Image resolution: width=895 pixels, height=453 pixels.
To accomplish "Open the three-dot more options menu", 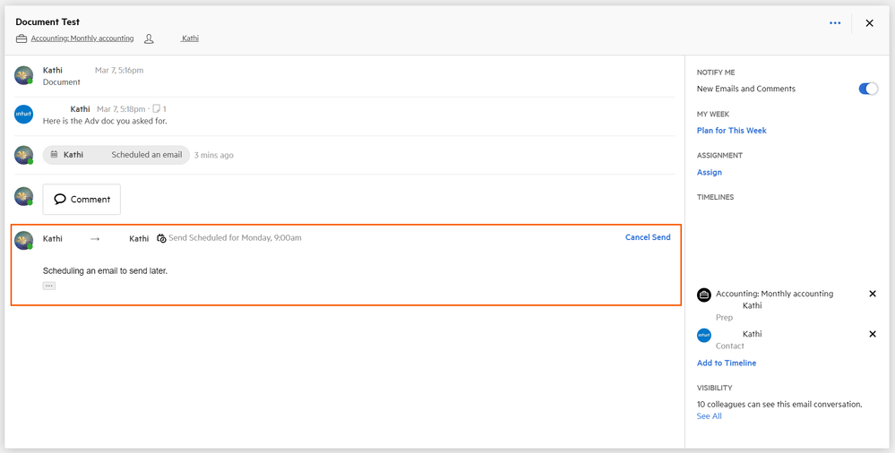I will [x=835, y=23].
